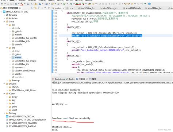Open the project explorer filter icon

click(39, 8)
